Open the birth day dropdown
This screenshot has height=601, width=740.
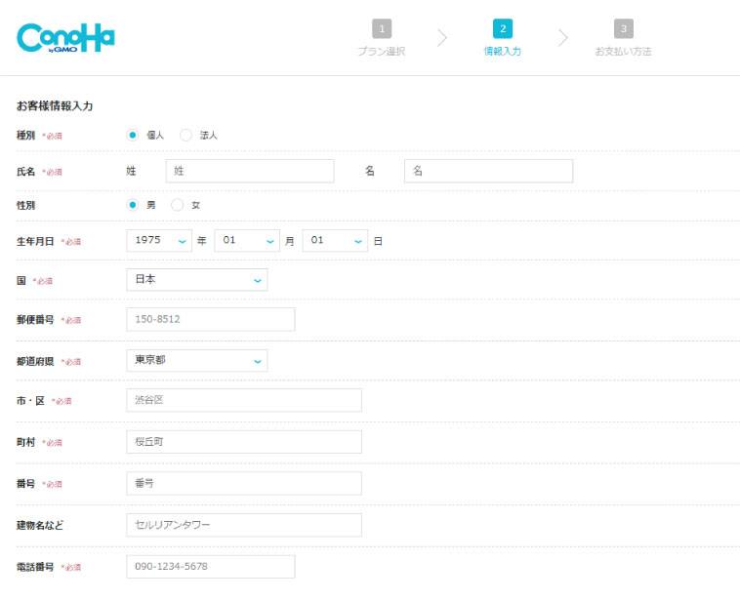334,240
